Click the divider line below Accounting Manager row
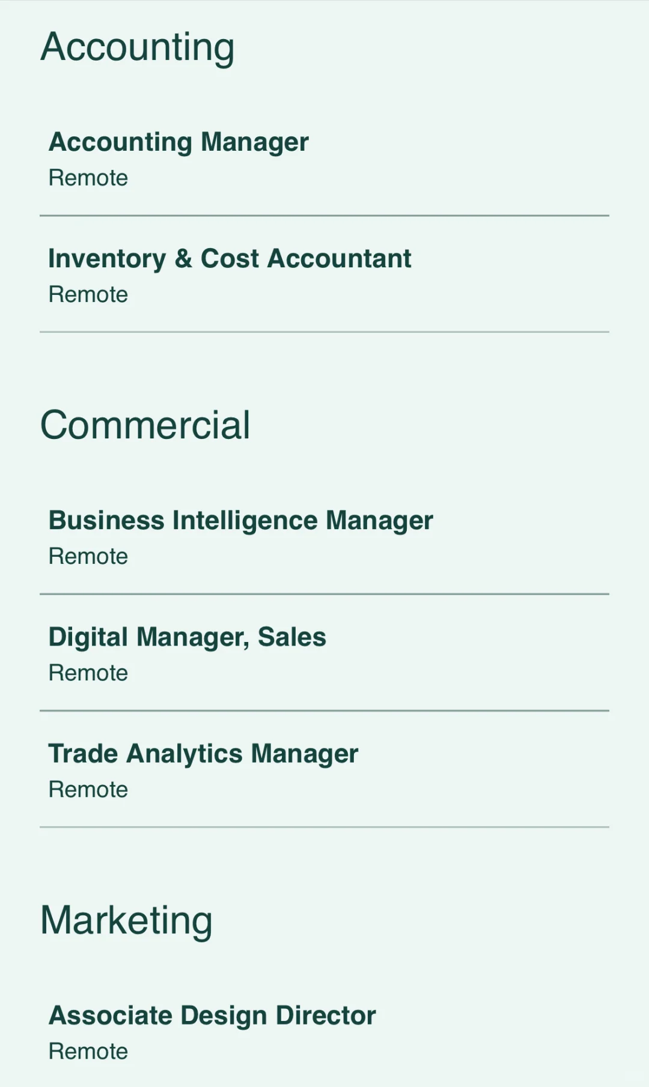The width and height of the screenshot is (649, 1087). coord(324,215)
